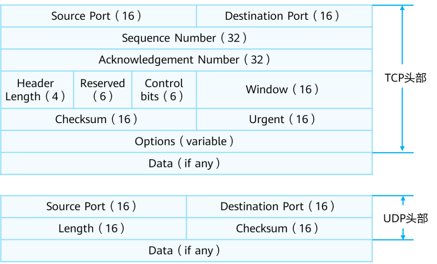Screen dimensions: 437x264
Task: Click the TCP头部 label
Action: 405,78
